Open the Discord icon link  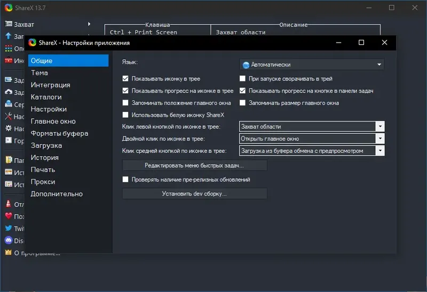pos(9,240)
